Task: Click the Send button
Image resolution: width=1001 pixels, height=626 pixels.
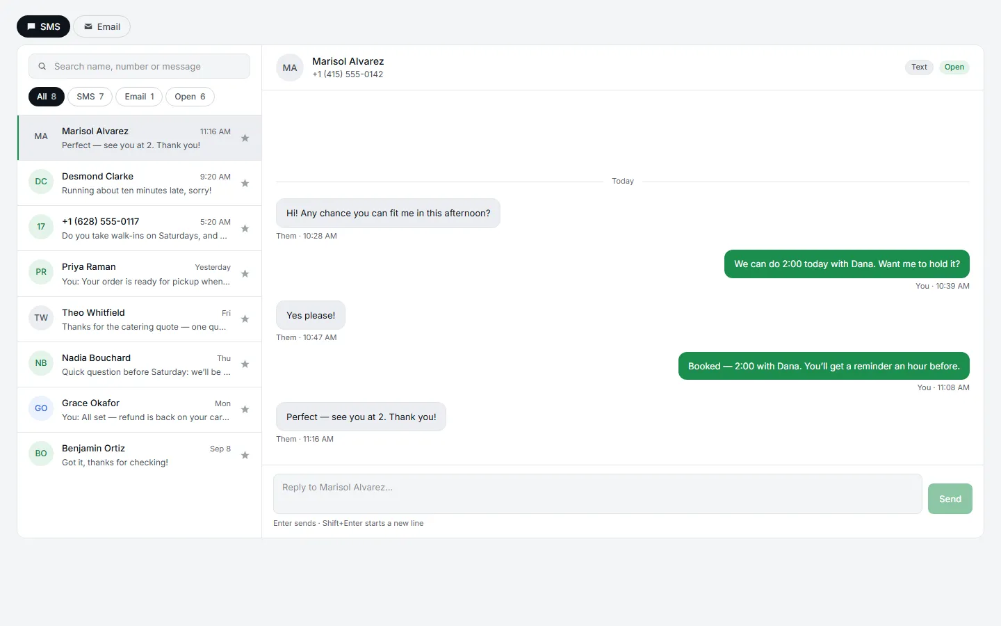Action: (x=950, y=499)
